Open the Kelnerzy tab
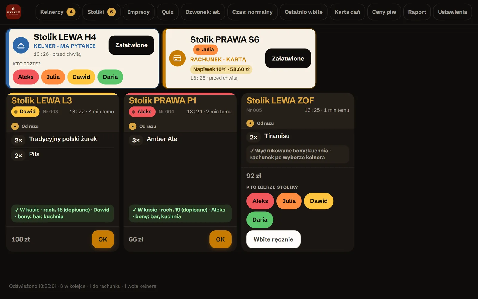 coord(58,12)
